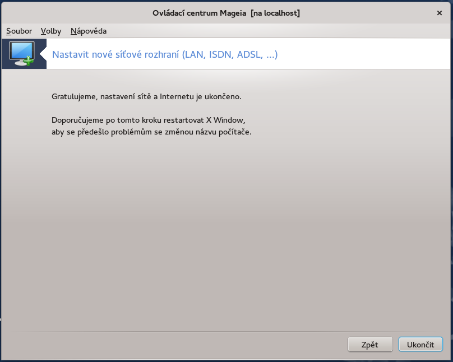Open the Volby menu
This screenshot has width=453, height=362.
click(51, 31)
